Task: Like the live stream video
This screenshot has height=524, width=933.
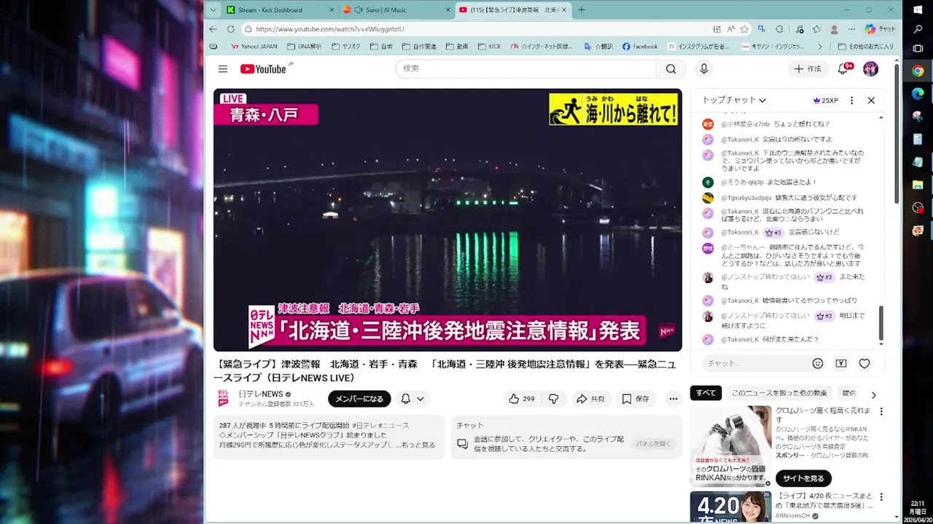Action: (521, 399)
